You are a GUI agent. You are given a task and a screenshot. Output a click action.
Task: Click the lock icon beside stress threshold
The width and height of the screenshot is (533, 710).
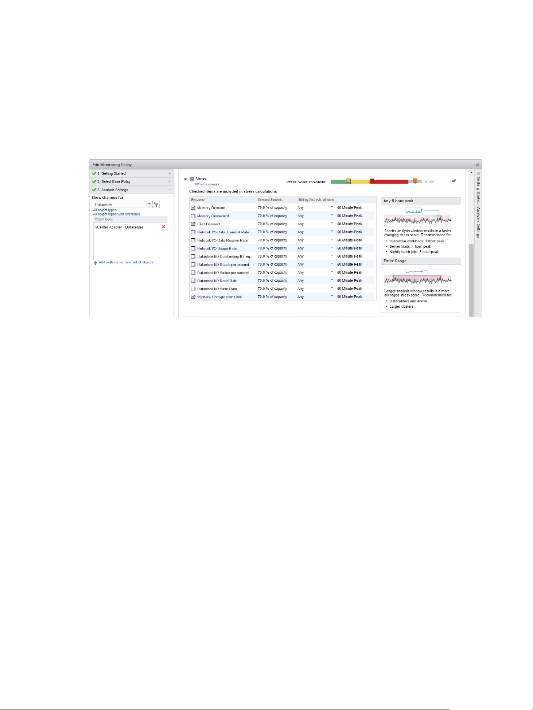point(454,181)
